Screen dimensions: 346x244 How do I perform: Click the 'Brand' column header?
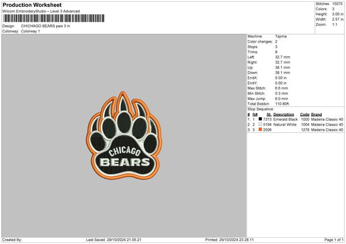(317, 115)
